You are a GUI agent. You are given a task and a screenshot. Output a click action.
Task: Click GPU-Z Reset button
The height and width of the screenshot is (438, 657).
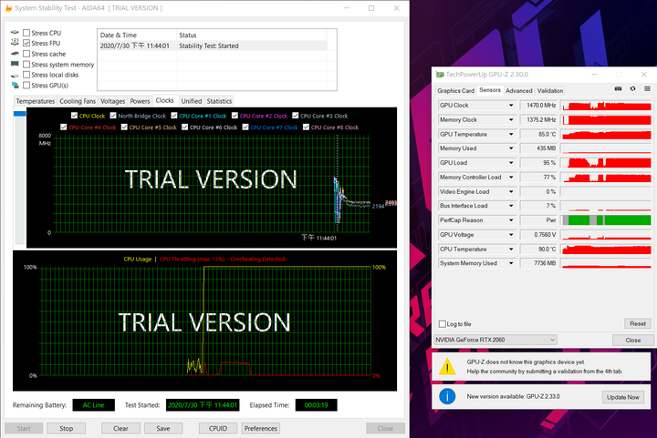click(x=638, y=323)
